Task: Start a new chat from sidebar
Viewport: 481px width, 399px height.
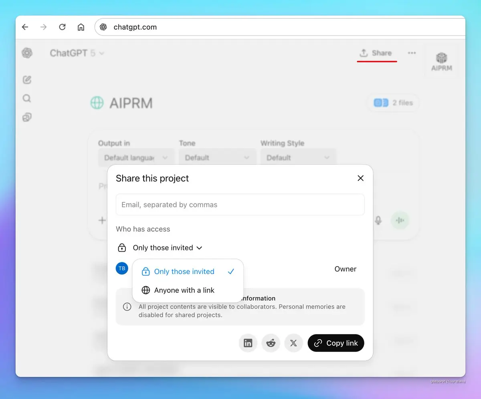Action: tap(27, 80)
